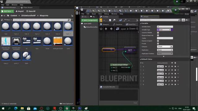Add a new array element with plus icon
Screen dimensions: 198x111
coord(172,63)
